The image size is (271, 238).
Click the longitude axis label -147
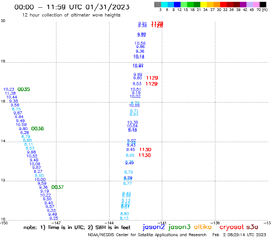click(x=57, y=223)
